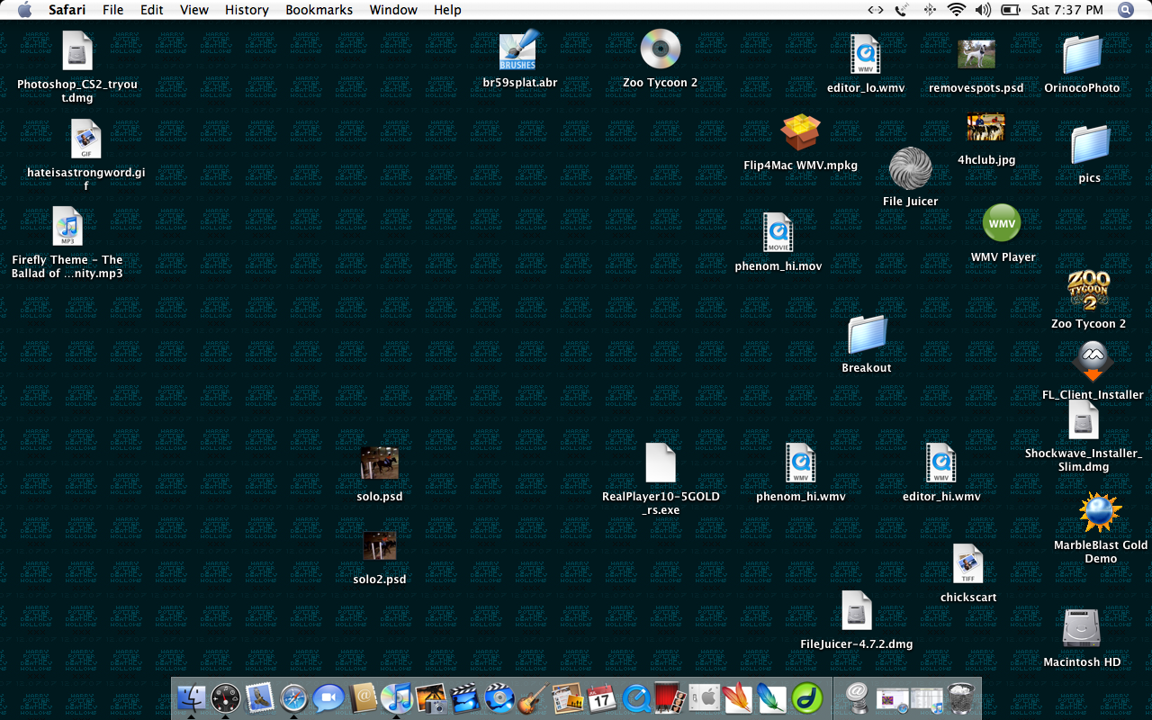Select the solo.psd thumbnail
Image resolution: width=1152 pixels, height=720 pixels.
pyautogui.click(x=379, y=463)
